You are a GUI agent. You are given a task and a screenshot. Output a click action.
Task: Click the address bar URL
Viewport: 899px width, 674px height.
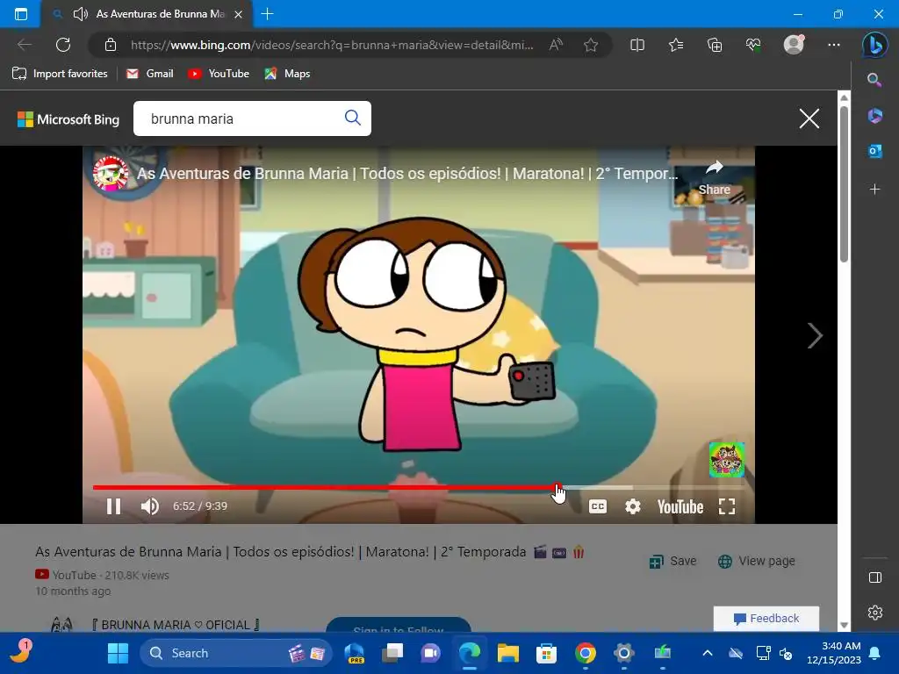click(332, 45)
